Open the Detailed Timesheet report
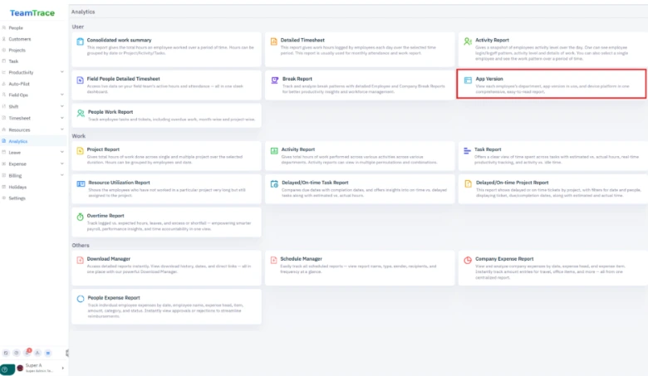Screen dimensions: 648x376 302,40
